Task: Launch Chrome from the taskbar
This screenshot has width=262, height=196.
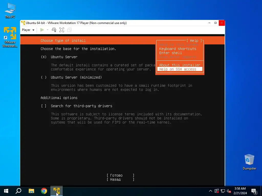Action: point(44,191)
